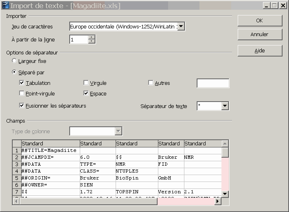Click row number 1 header in preview
This screenshot has height=212, width=289.
click(x=17, y=150)
